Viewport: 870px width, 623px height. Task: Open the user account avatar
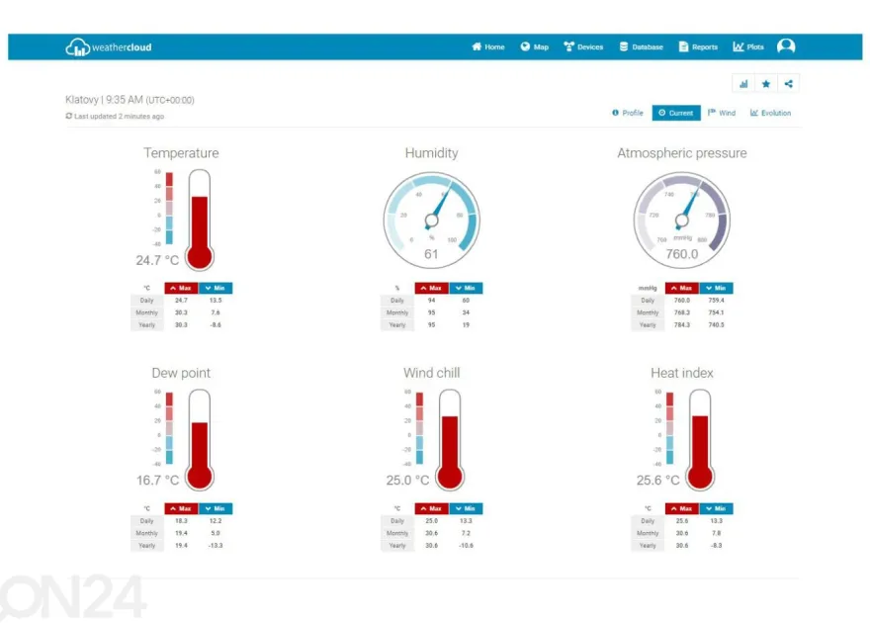786,46
